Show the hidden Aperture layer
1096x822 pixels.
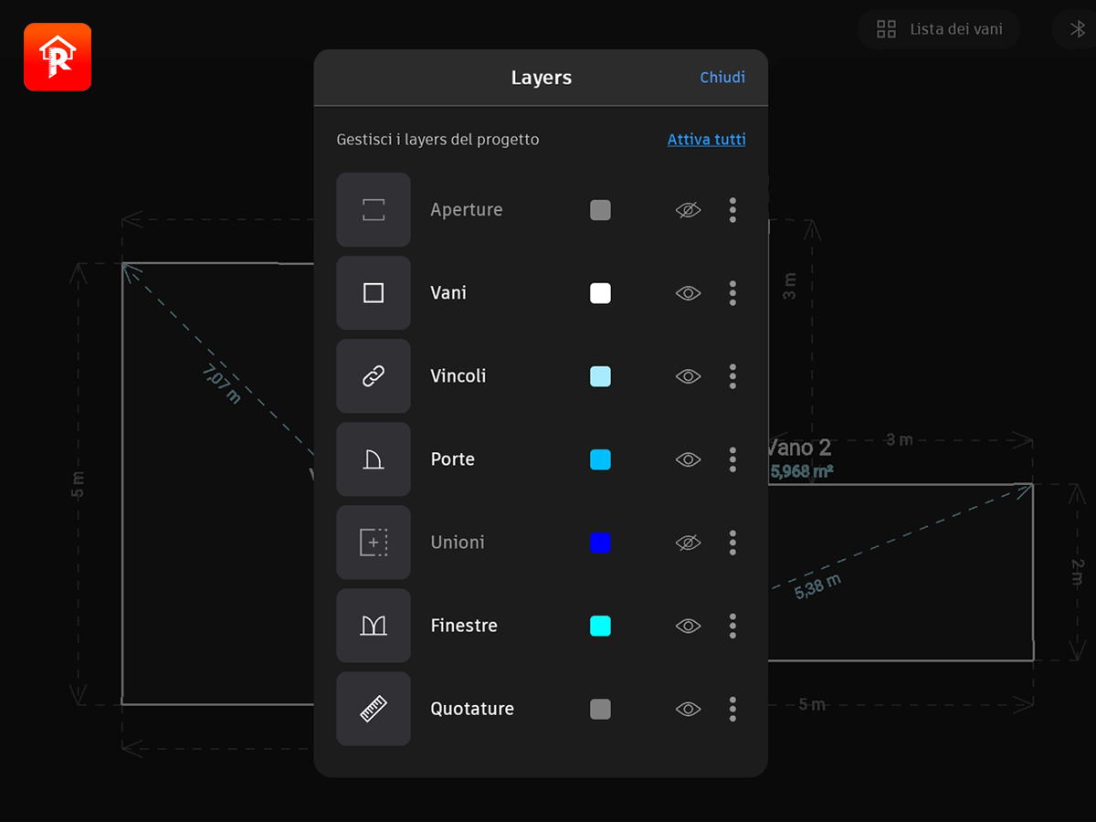(x=688, y=210)
